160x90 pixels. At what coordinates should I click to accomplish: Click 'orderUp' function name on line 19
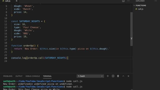28,45
